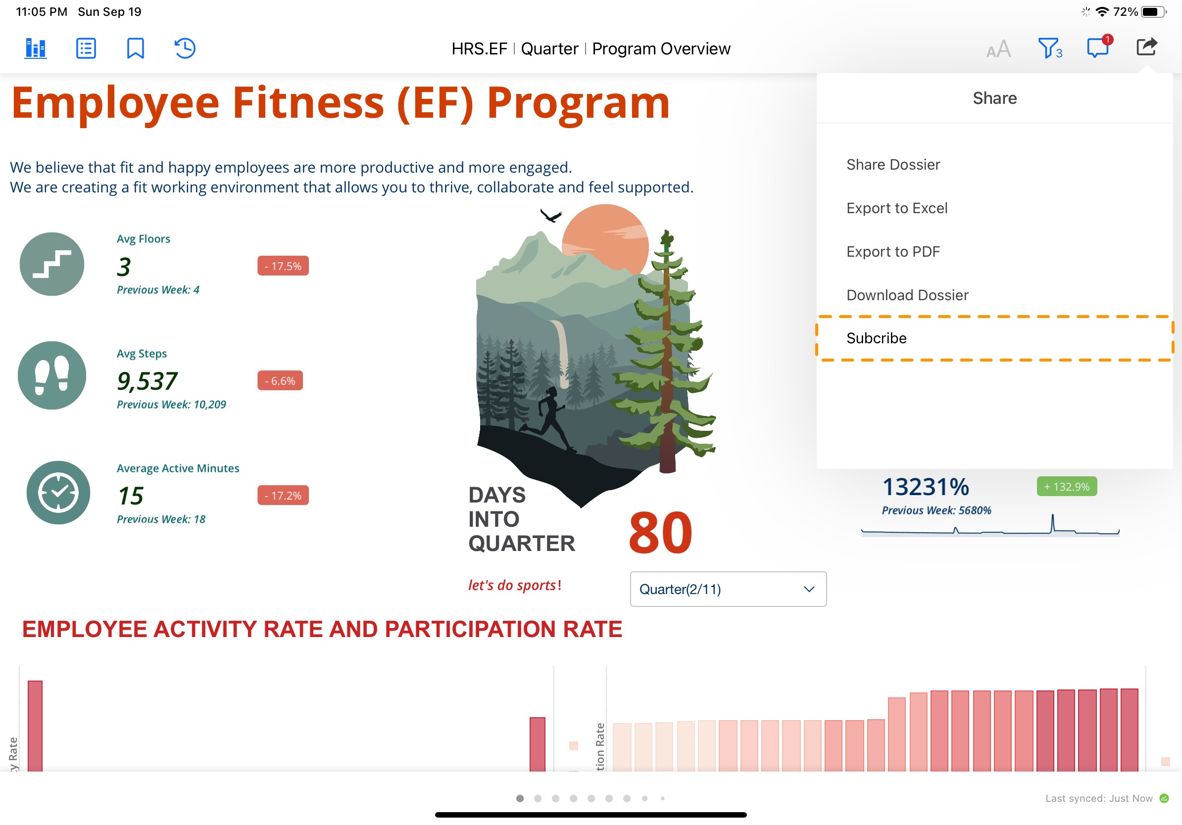Screen dimensions: 1182x825
Task: Tap the share arrow icon
Action: click(1146, 47)
